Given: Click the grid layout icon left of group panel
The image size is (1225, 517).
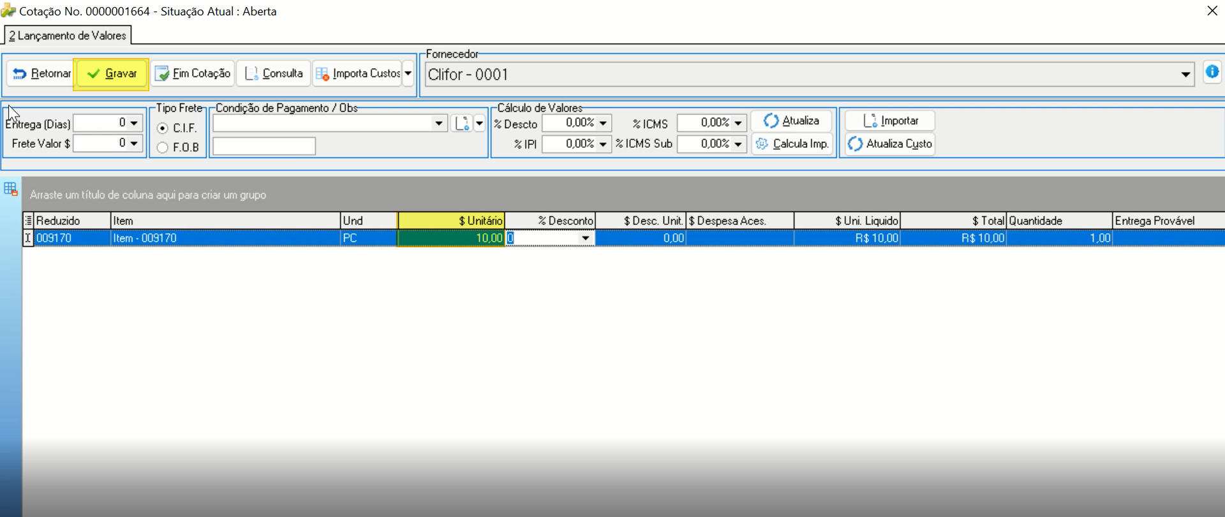Looking at the screenshot, I should coord(11,189).
